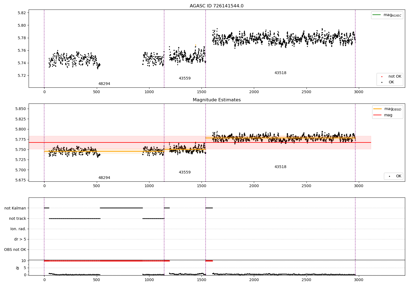Viewport: 409px width, 286px height.
Task: Click label 48294 in the top plot
Action: point(104,84)
